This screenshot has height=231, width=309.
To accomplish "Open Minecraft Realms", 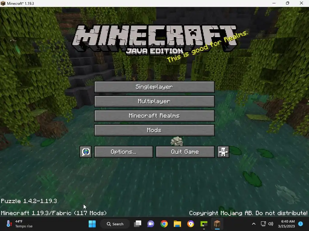I will coord(154,116).
